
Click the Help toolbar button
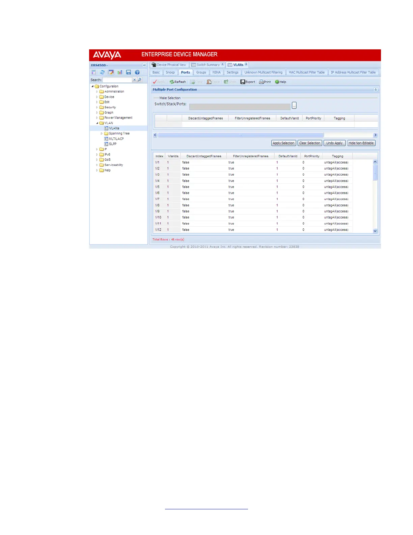[280, 82]
